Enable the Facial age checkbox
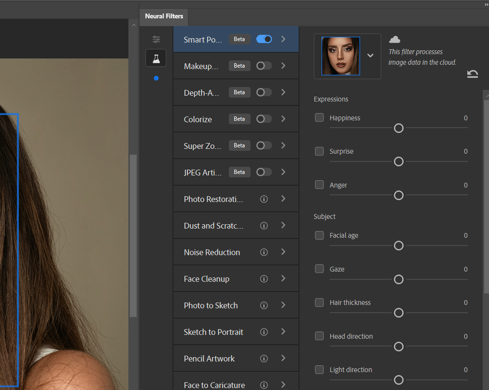 click(319, 235)
